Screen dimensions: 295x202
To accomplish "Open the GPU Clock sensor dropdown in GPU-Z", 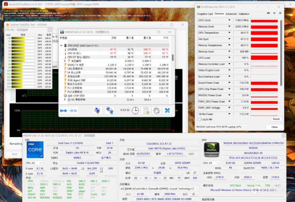I will (229, 20).
